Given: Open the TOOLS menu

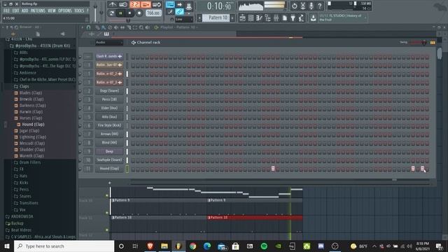Looking at the screenshot, I should click(79, 10).
